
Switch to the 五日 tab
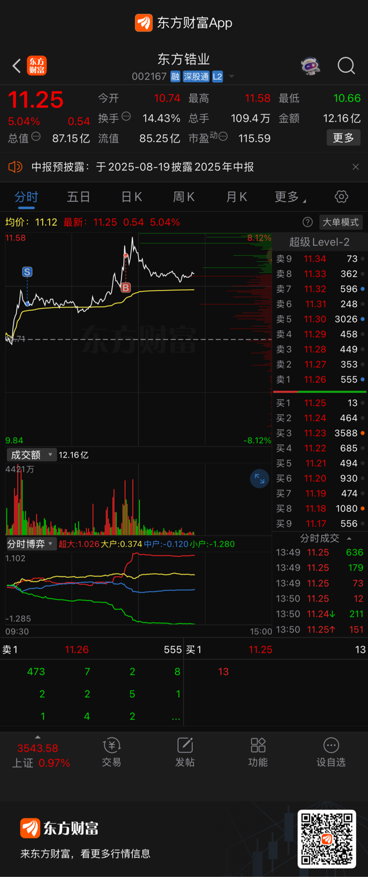[79, 197]
